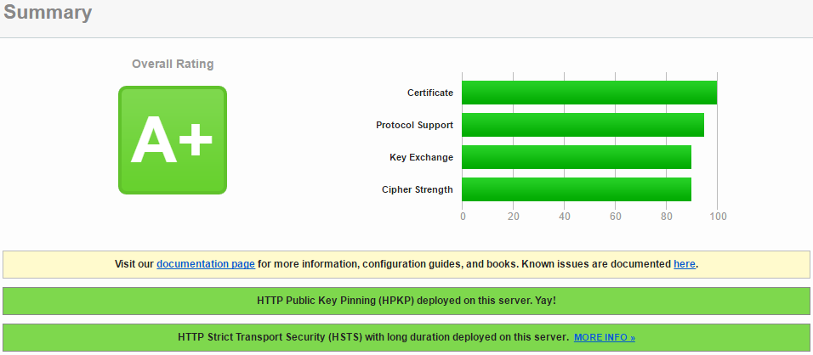813x355 pixels.
Task: Click the Certificate score bar
Action: coord(588,93)
